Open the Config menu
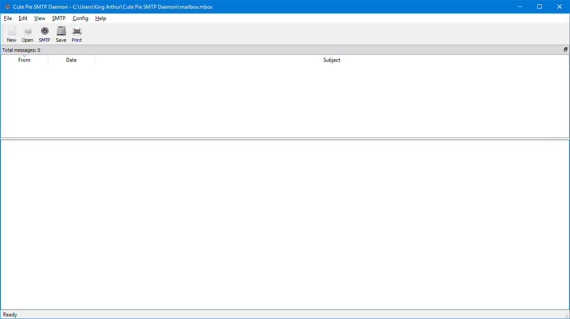 [x=80, y=18]
